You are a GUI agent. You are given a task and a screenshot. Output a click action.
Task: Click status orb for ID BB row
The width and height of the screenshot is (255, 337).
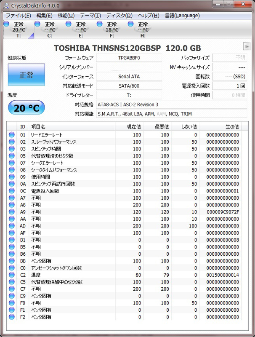coord(12,261)
